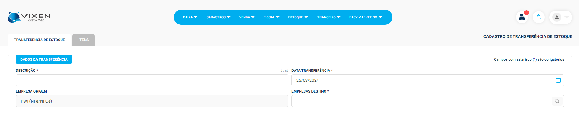Click the Dados da Transferência button
The image size is (579, 130).
coord(44,59)
